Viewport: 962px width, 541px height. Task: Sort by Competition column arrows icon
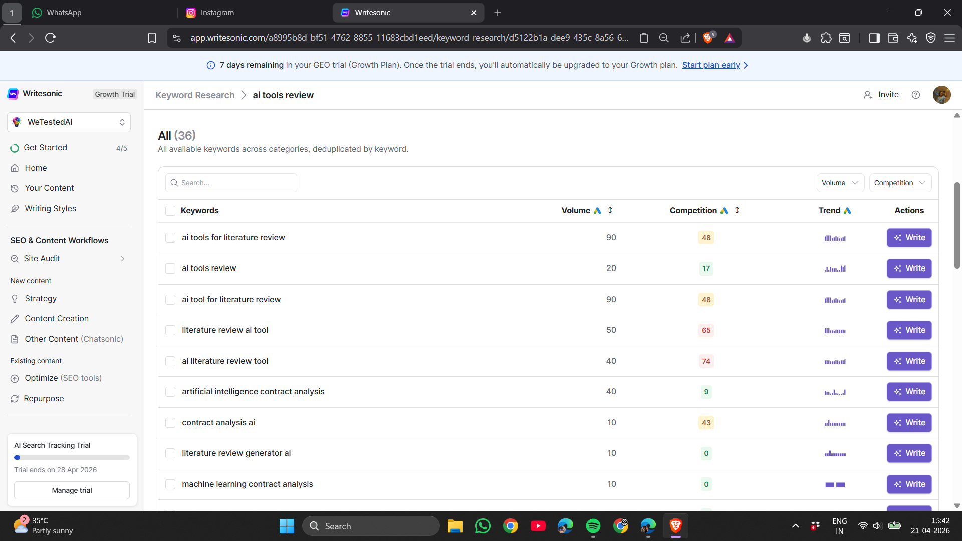pyautogui.click(x=737, y=210)
